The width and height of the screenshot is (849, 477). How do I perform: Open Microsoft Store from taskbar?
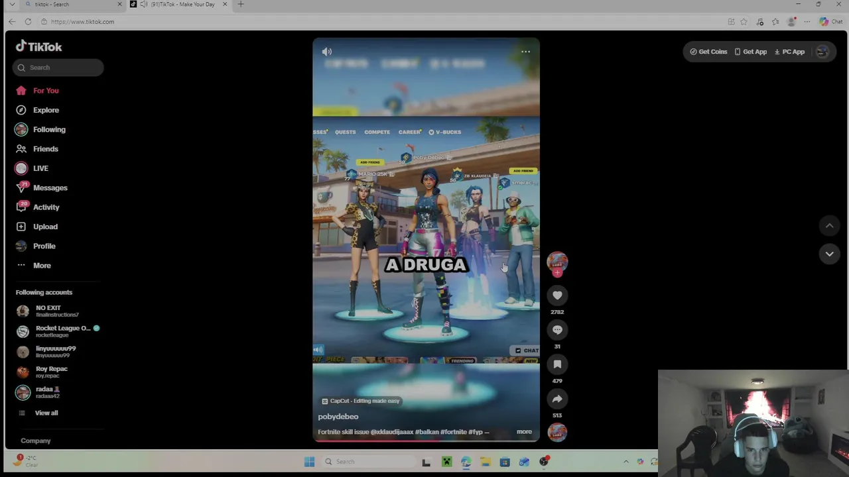pos(505,462)
